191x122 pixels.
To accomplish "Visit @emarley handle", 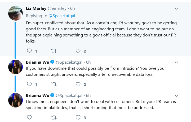I will click(x=57, y=8).
